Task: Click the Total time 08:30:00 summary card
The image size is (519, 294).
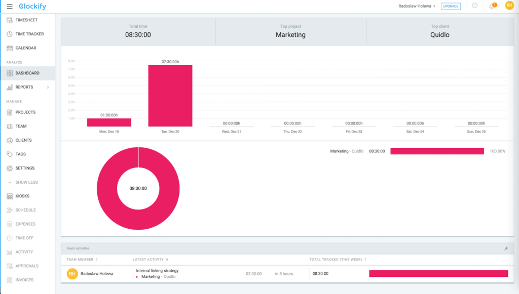Action: (138, 32)
